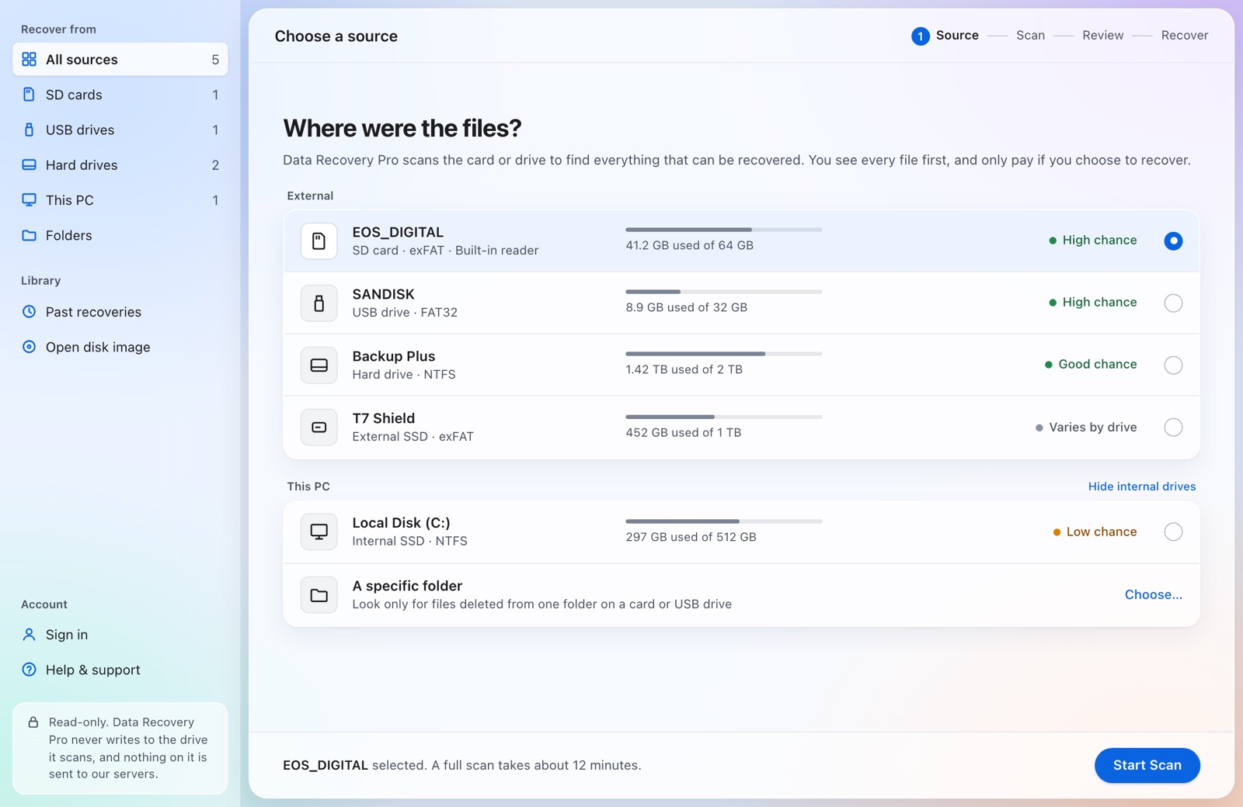Show only Hard drives in sidebar

click(120, 165)
